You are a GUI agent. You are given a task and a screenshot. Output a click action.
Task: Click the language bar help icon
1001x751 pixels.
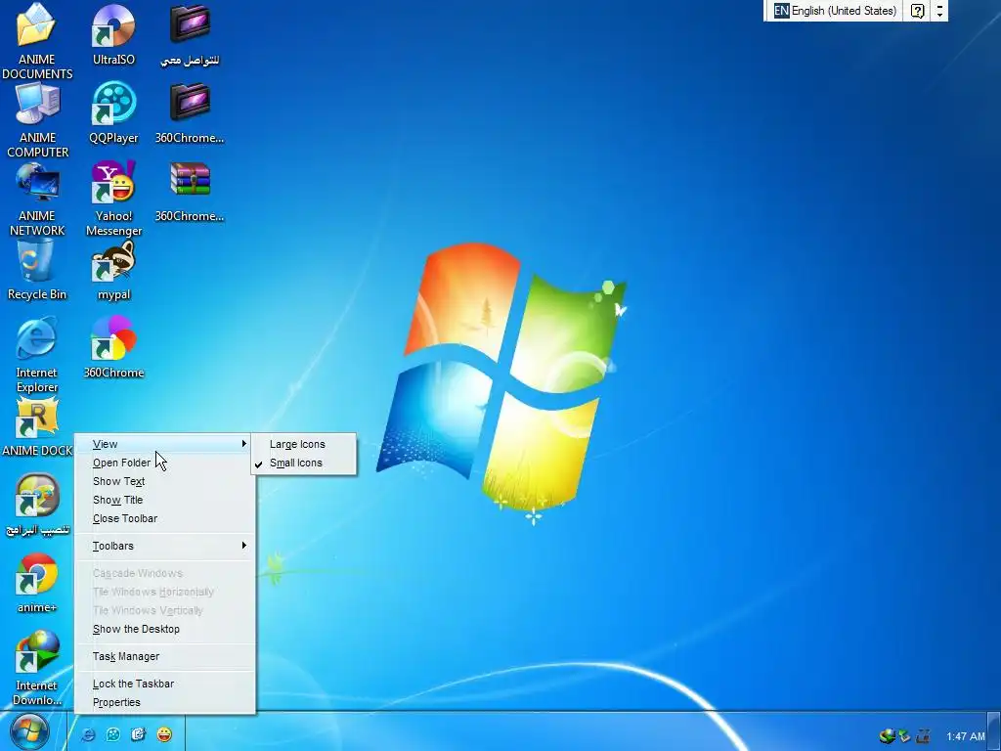click(917, 11)
